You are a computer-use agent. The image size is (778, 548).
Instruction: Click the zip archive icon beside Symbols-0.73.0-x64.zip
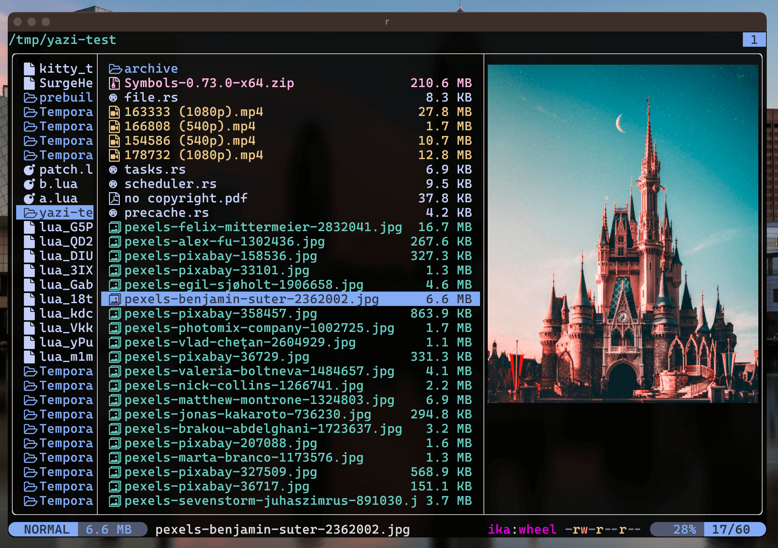point(114,83)
